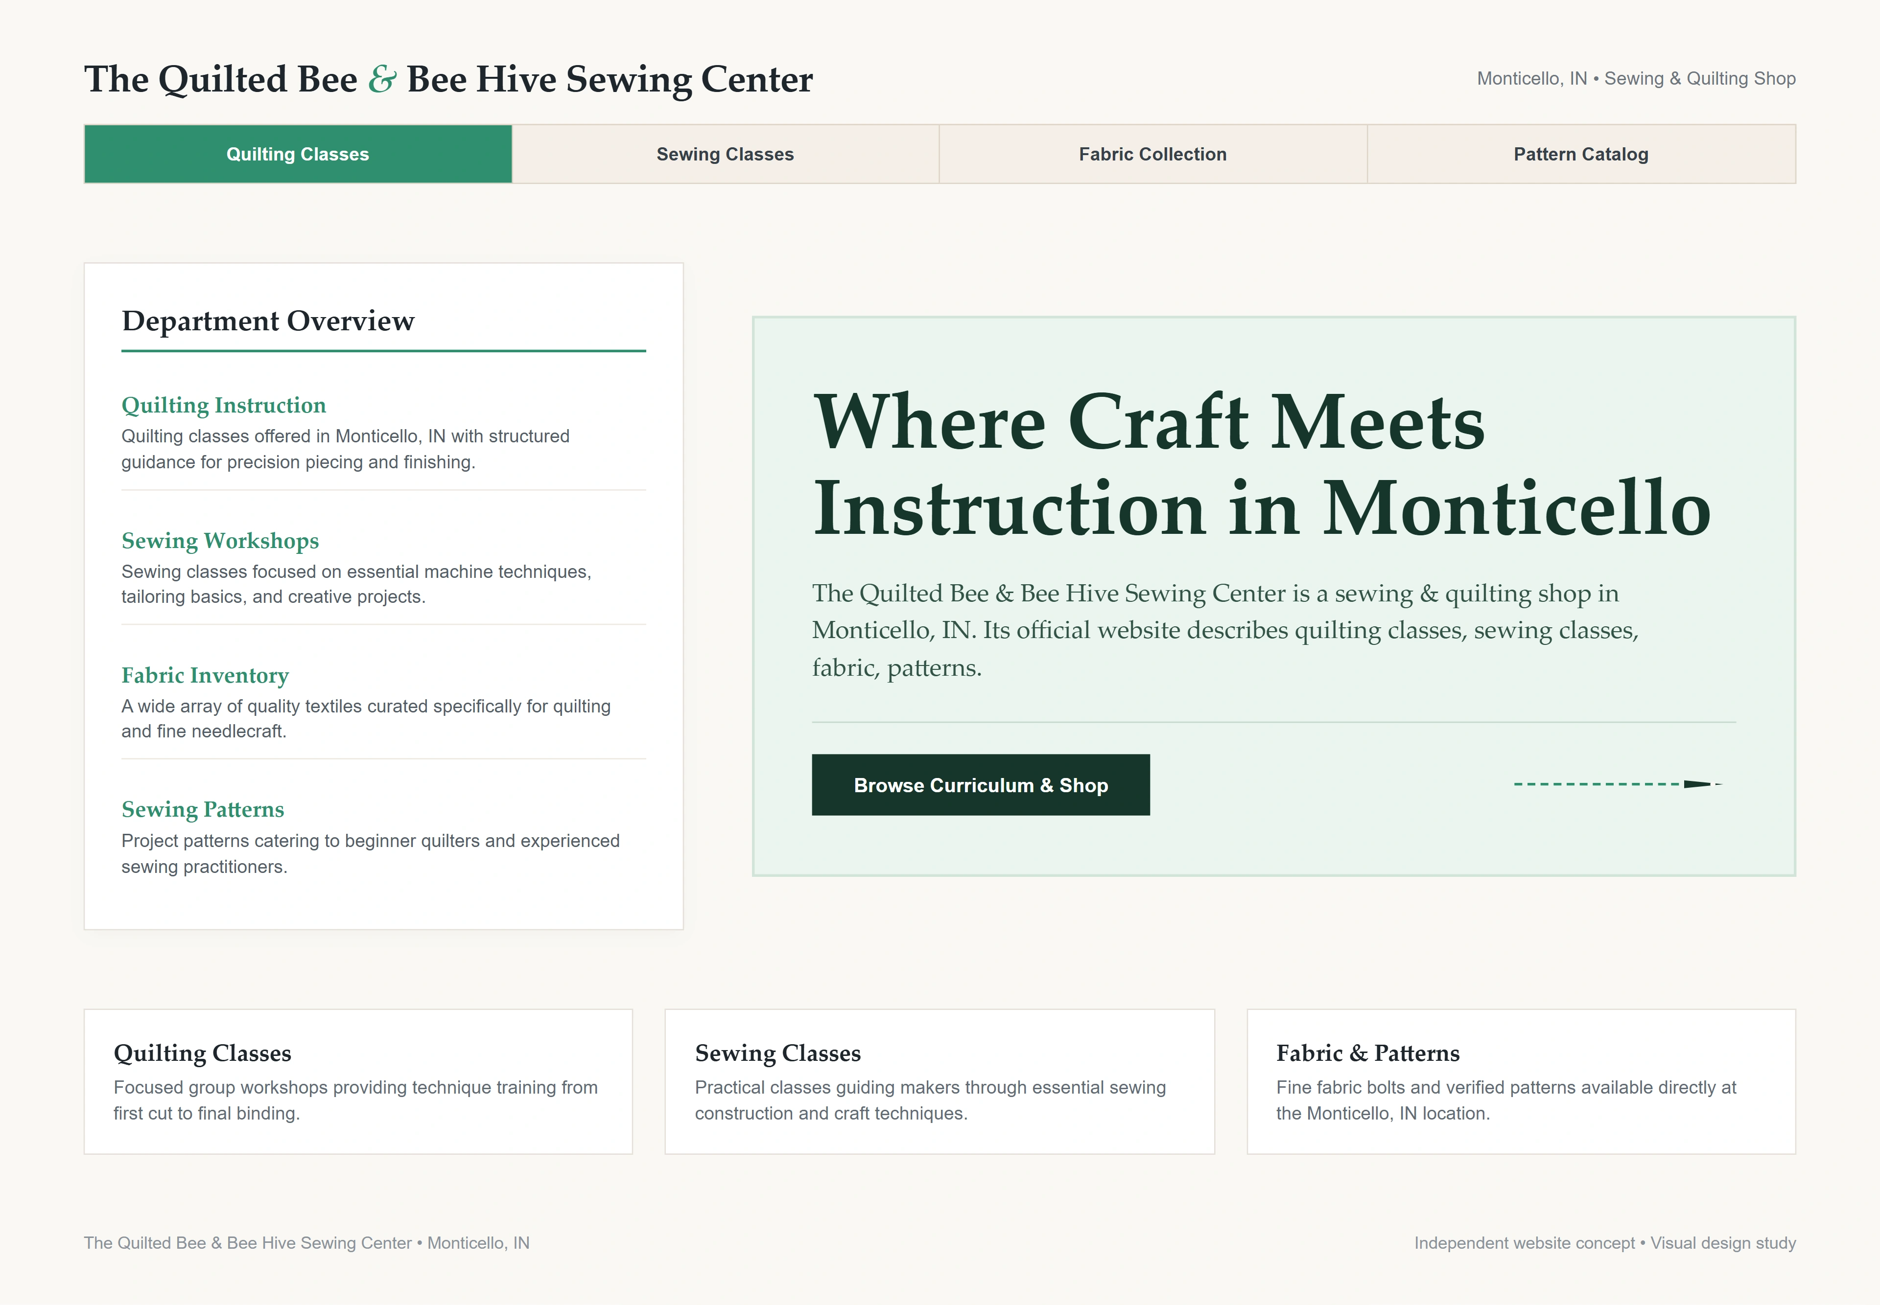The image size is (1880, 1305).
Task: Open the Fabric Inventory heading
Action: [205, 675]
